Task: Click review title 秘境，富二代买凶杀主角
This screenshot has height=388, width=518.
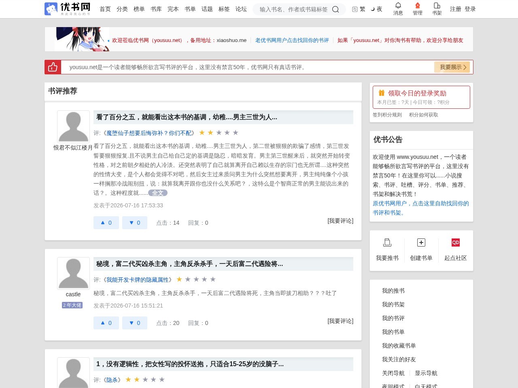Action: point(189,264)
